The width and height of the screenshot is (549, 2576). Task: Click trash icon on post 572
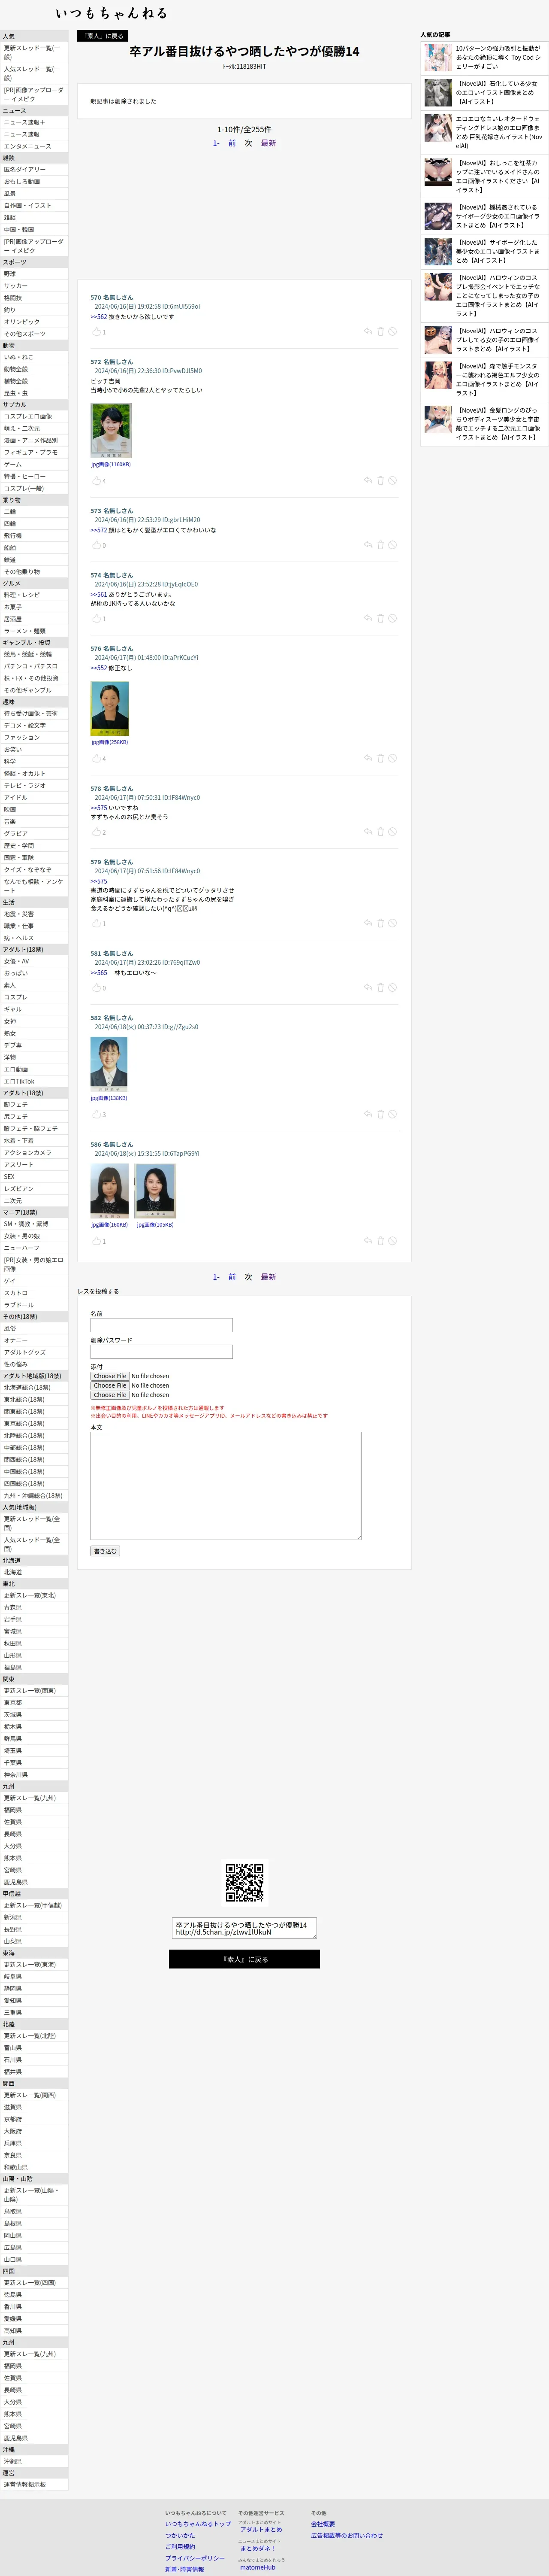pos(380,480)
